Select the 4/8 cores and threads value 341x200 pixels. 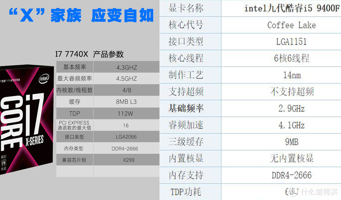(127, 90)
